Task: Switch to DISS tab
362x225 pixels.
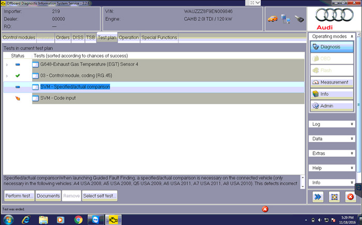Action: click(78, 38)
